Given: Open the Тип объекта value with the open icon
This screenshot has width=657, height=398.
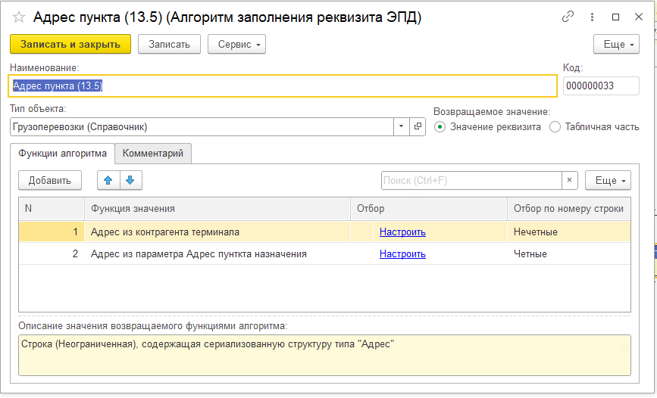Looking at the screenshot, I should click(418, 127).
